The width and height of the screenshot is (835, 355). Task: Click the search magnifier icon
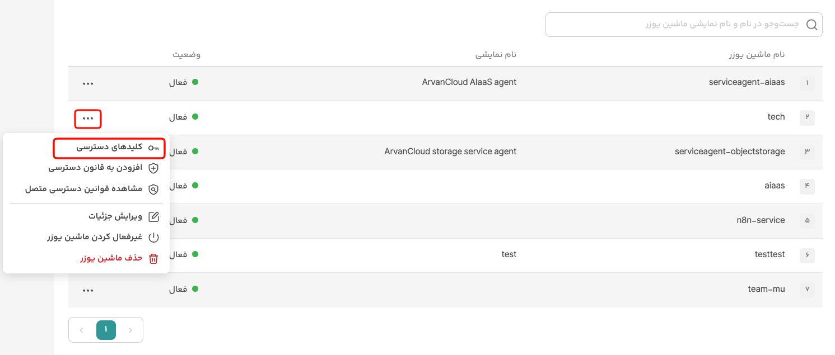coord(811,25)
